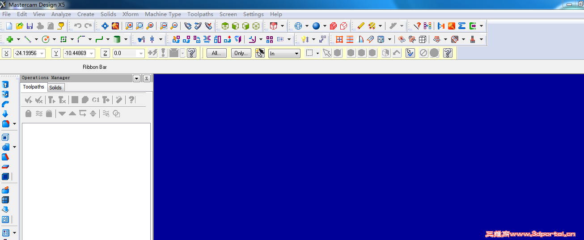584x240 pixels.
Task: Click the blue Sigma statistics icon
Action: pos(462,26)
